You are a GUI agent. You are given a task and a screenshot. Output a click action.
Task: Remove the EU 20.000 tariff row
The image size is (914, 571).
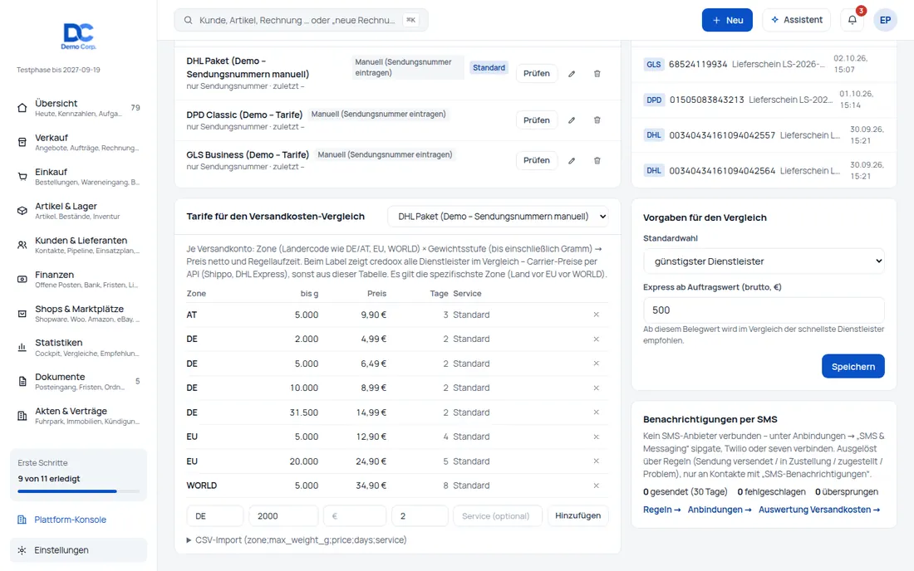pyautogui.click(x=596, y=461)
